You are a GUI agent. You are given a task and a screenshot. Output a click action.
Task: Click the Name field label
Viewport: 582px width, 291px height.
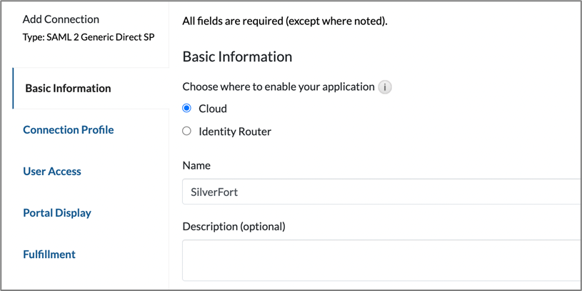[x=196, y=165]
